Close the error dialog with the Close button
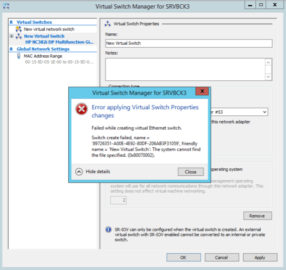Screen dimensions: 286x270 (191, 172)
